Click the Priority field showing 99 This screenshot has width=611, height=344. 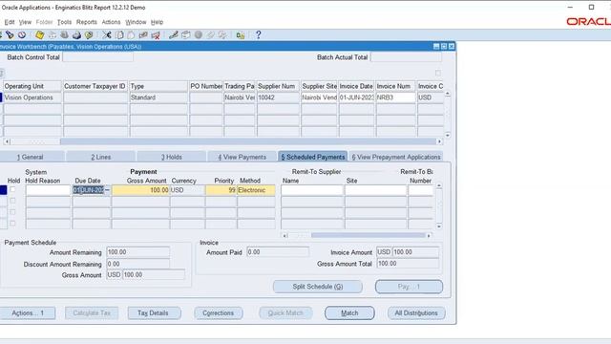(221, 190)
